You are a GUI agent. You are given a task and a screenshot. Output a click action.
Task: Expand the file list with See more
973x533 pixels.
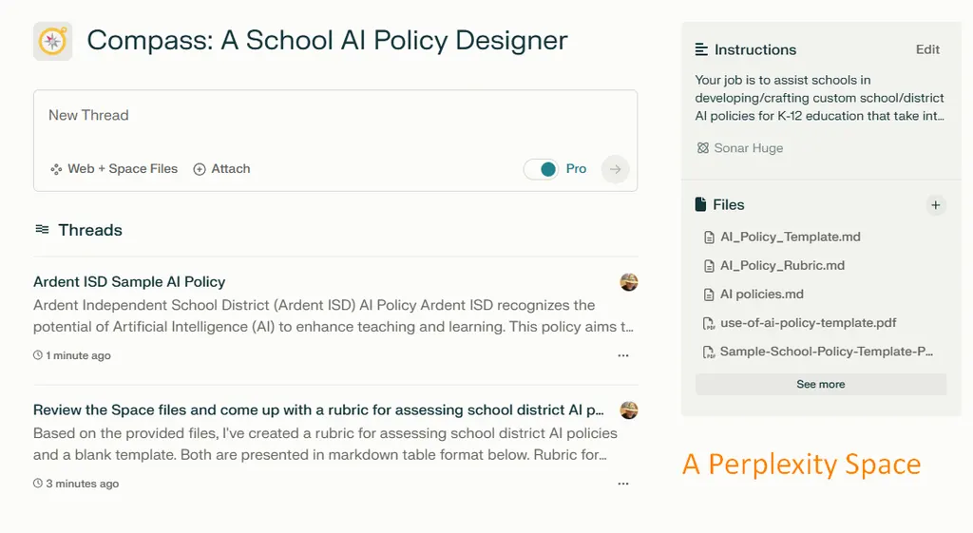[820, 384]
